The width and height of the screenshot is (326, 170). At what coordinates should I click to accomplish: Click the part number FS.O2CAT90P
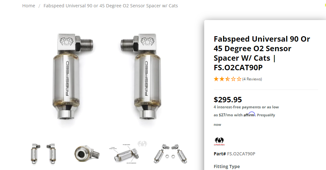coord(241,154)
